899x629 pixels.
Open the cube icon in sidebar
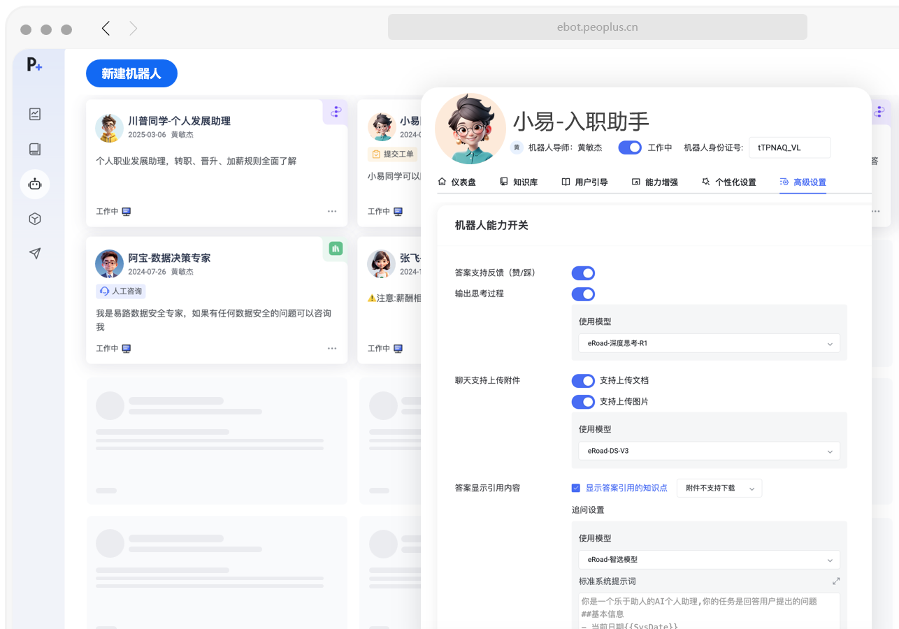35,219
